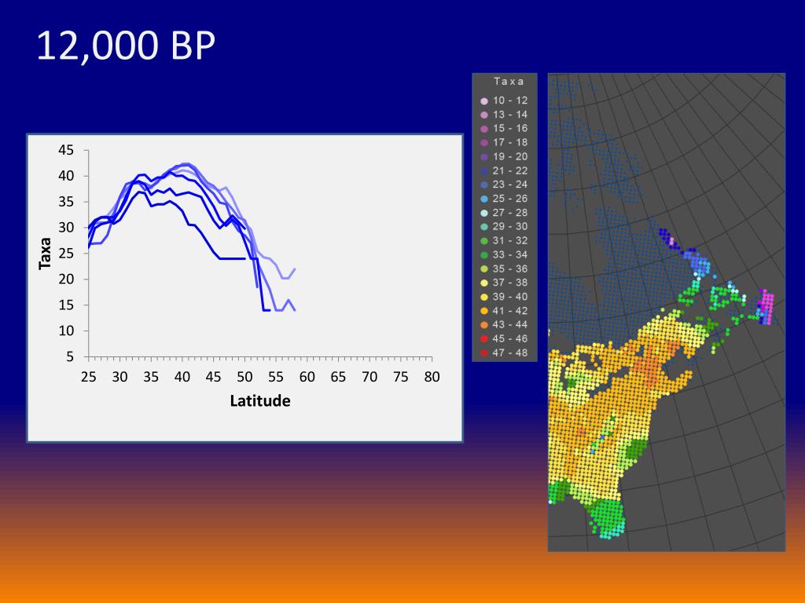This screenshot has width=805, height=603.
Task: Select the 80 tick label on the latitude axis
Action: [431, 376]
